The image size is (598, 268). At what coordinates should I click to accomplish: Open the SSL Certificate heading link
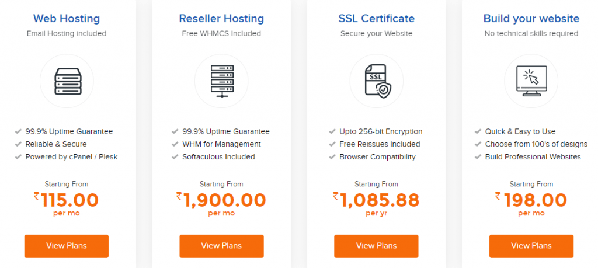coord(377,18)
